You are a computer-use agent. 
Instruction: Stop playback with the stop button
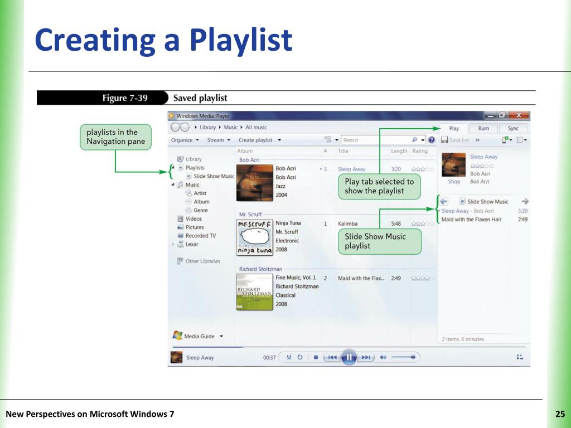click(x=316, y=357)
